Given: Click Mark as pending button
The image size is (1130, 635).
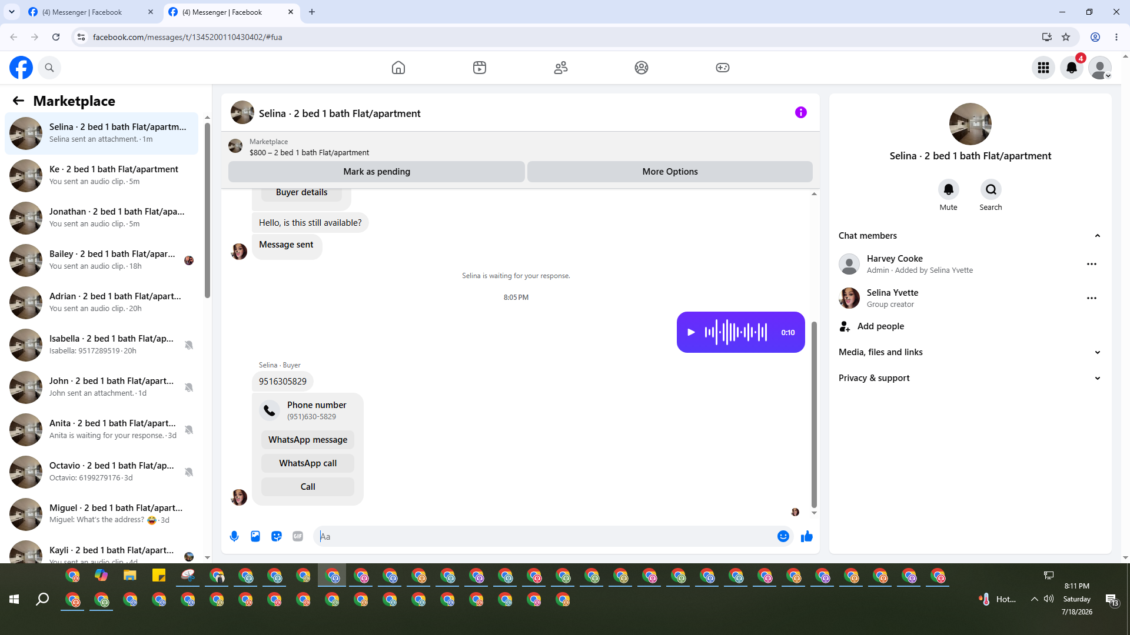Looking at the screenshot, I should point(377,172).
